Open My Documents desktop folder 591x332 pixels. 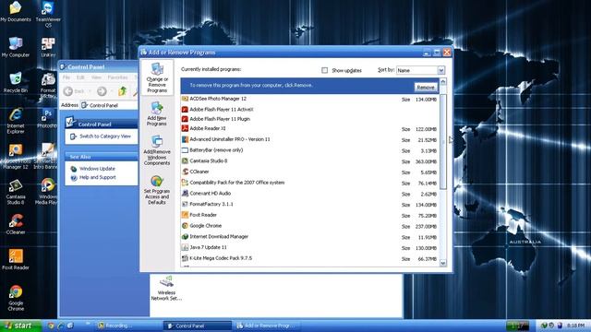pyautogui.click(x=16, y=11)
